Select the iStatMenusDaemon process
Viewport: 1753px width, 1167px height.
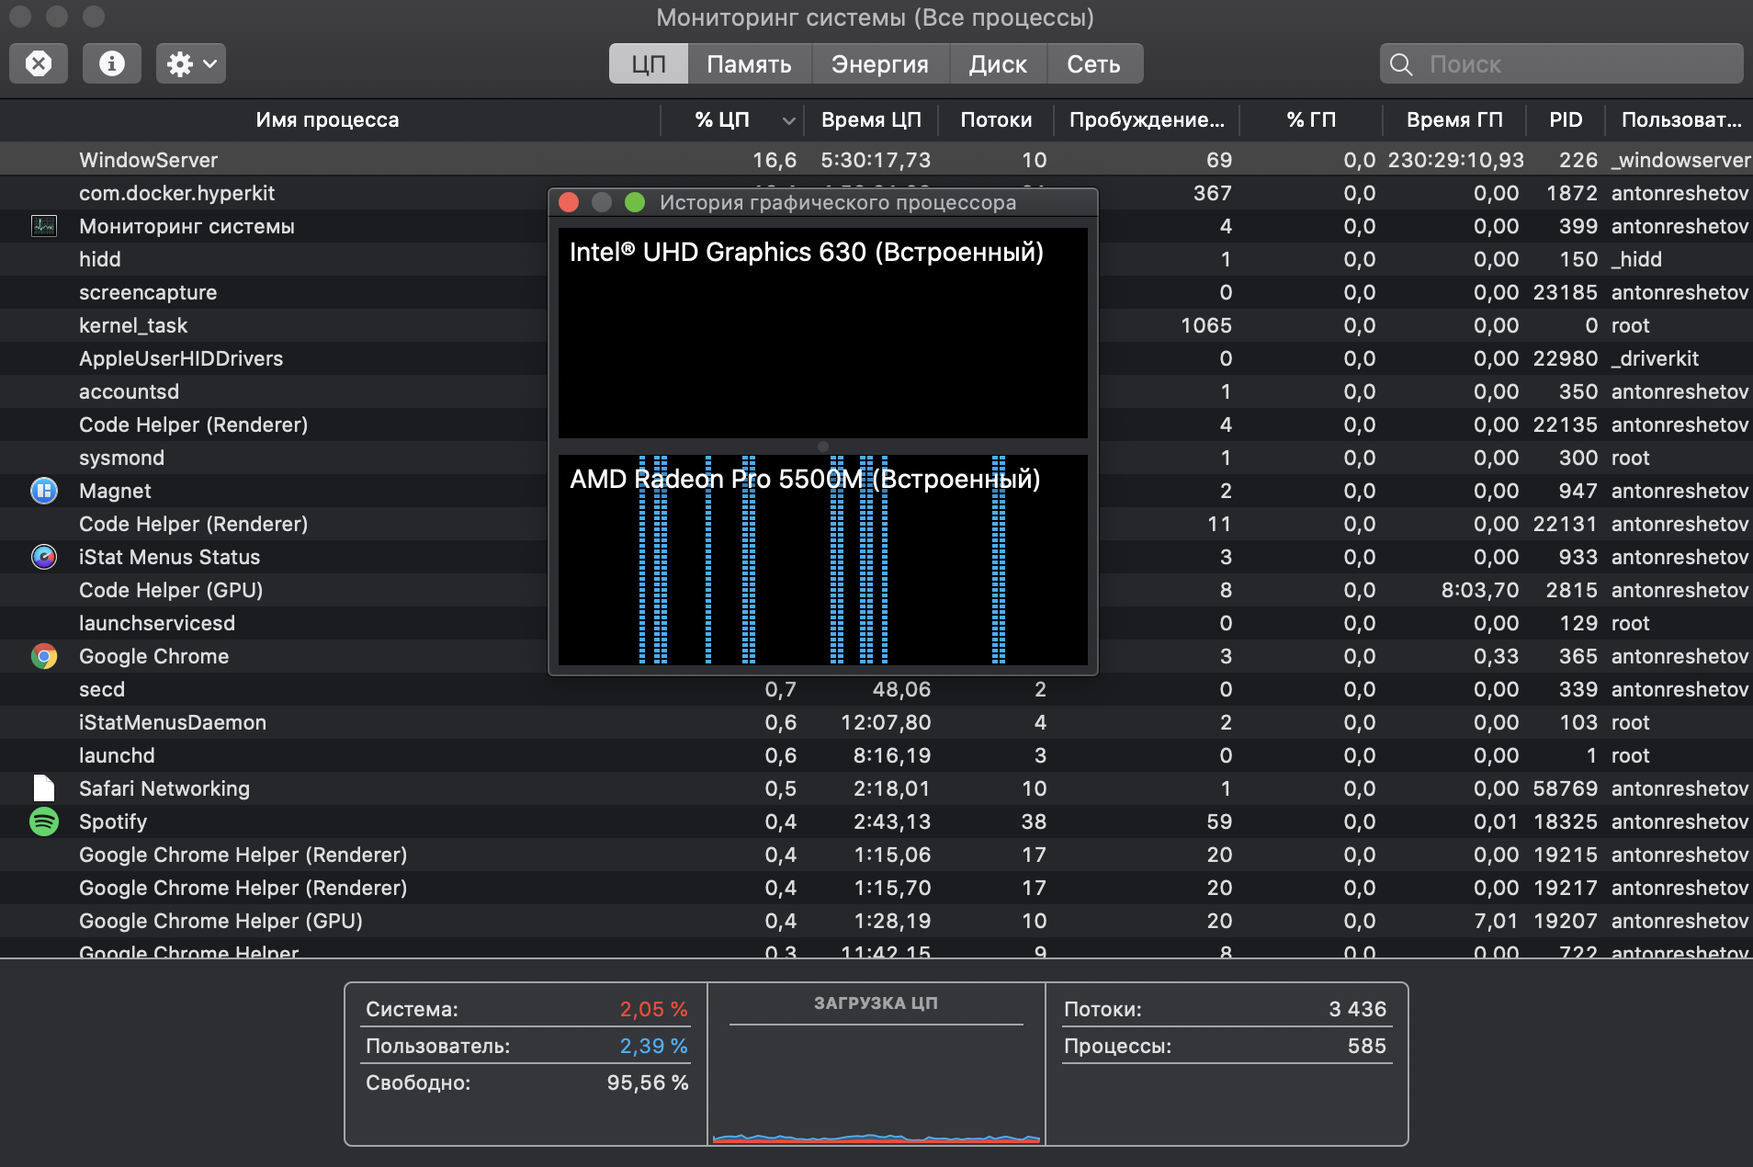tap(173, 722)
